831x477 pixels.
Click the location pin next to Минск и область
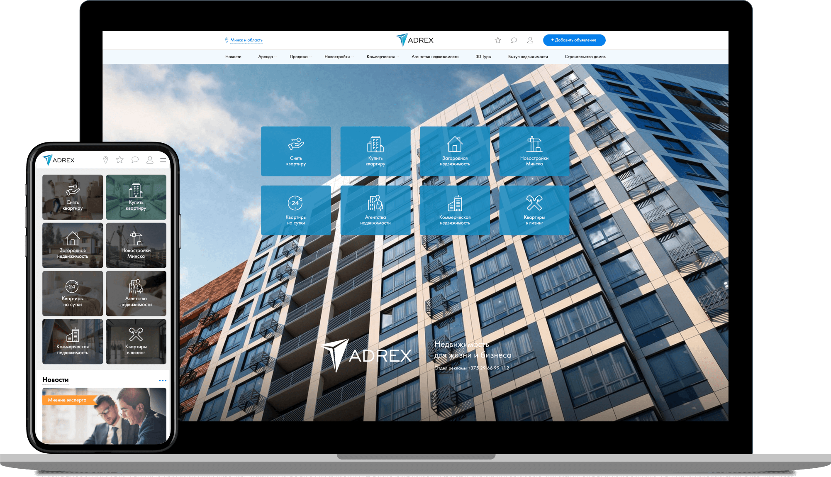pyautogui.click(x=227, y=40)
